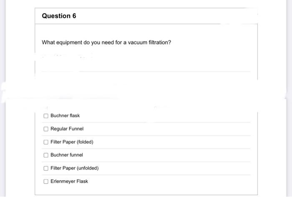This screenshot has height=197, width=292.
Task: Enable the Buchner funnel checkbox
Action: pyautogui.click(x=46, y=155)
